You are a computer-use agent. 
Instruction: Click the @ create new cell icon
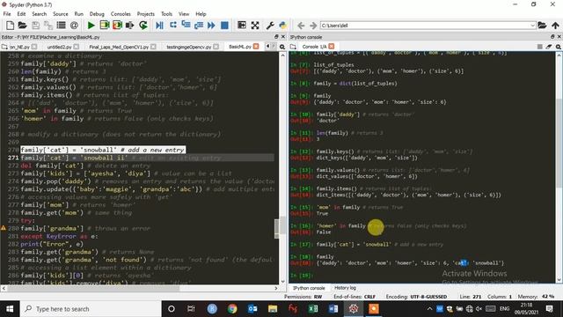click(74, 26)
